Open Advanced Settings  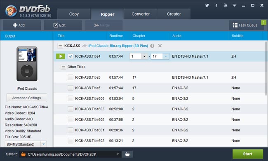point(27,98)
